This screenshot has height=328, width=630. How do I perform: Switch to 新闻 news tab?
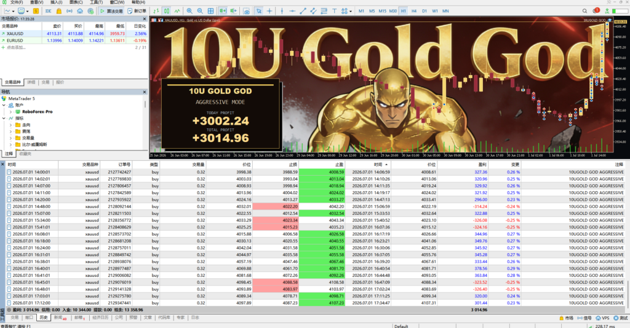coord(60,318)
